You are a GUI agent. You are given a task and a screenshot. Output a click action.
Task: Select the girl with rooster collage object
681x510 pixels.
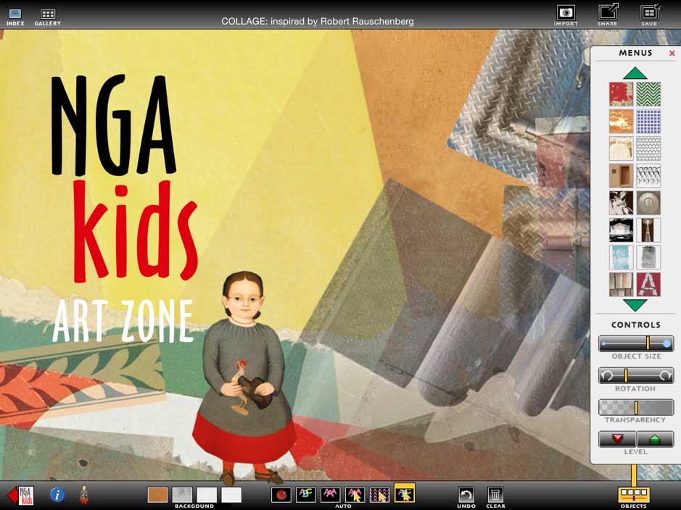(244, 378)
